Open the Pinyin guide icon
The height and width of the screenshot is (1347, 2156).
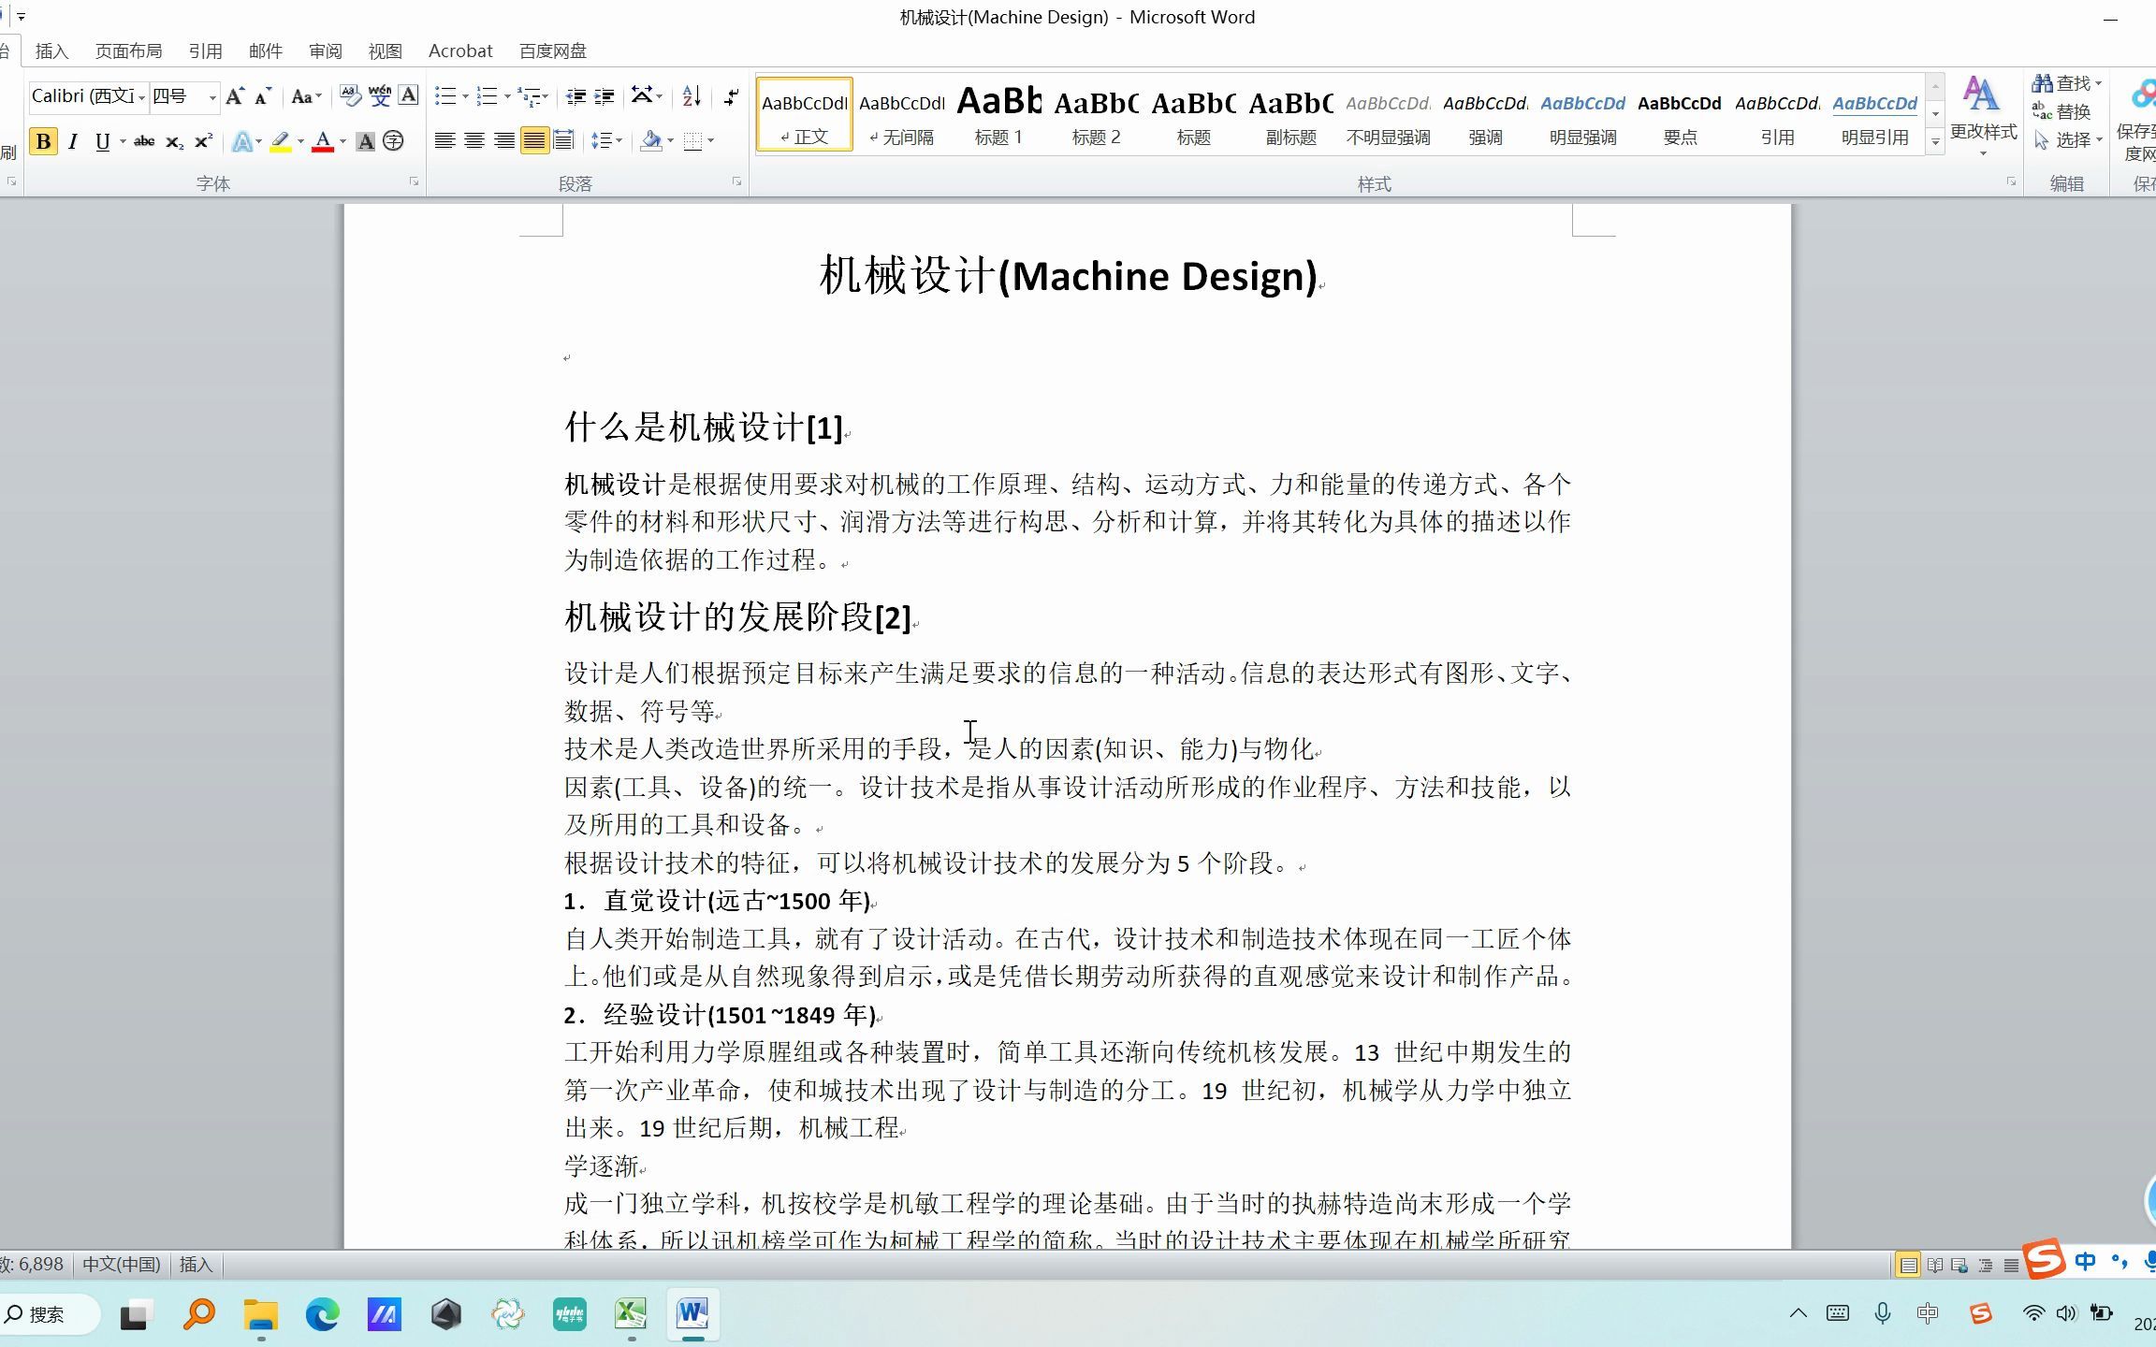coord(379,94)
